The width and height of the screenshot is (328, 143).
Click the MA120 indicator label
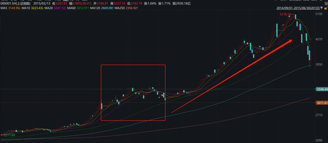[95, 8]
